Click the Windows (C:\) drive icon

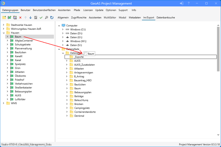67,29
